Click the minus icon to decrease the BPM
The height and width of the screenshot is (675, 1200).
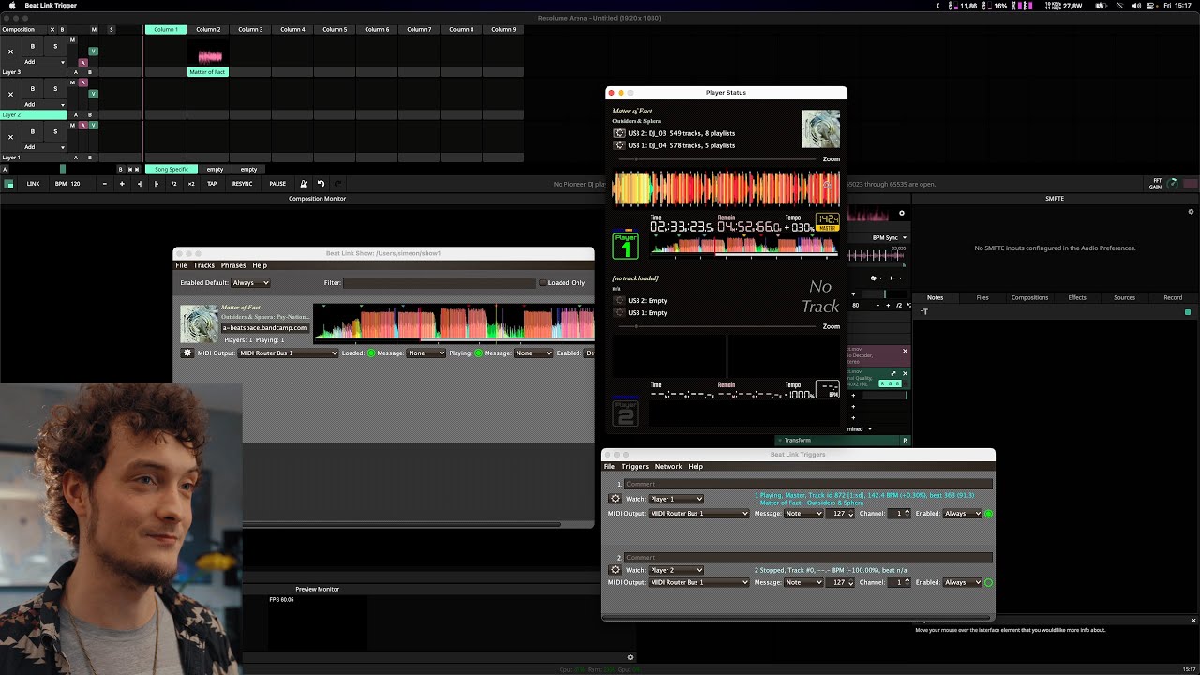[104, 184]
